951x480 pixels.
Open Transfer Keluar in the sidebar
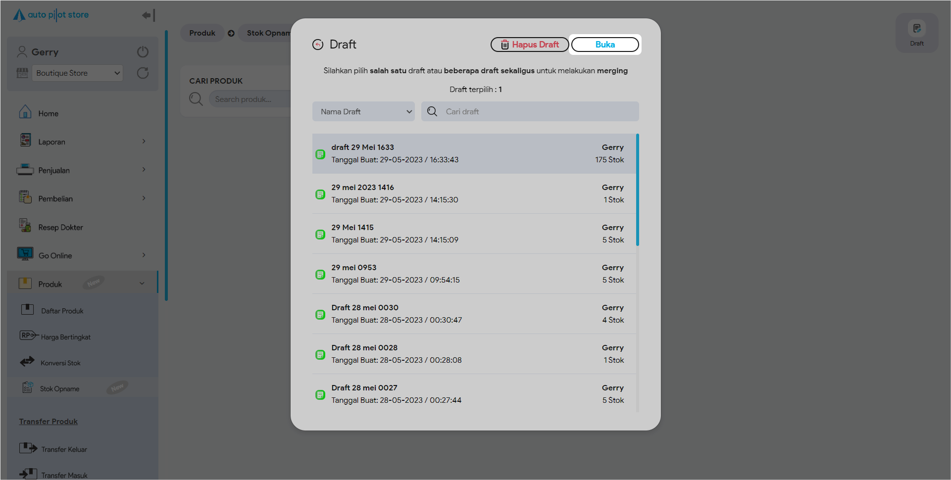[x=64, y=449]
